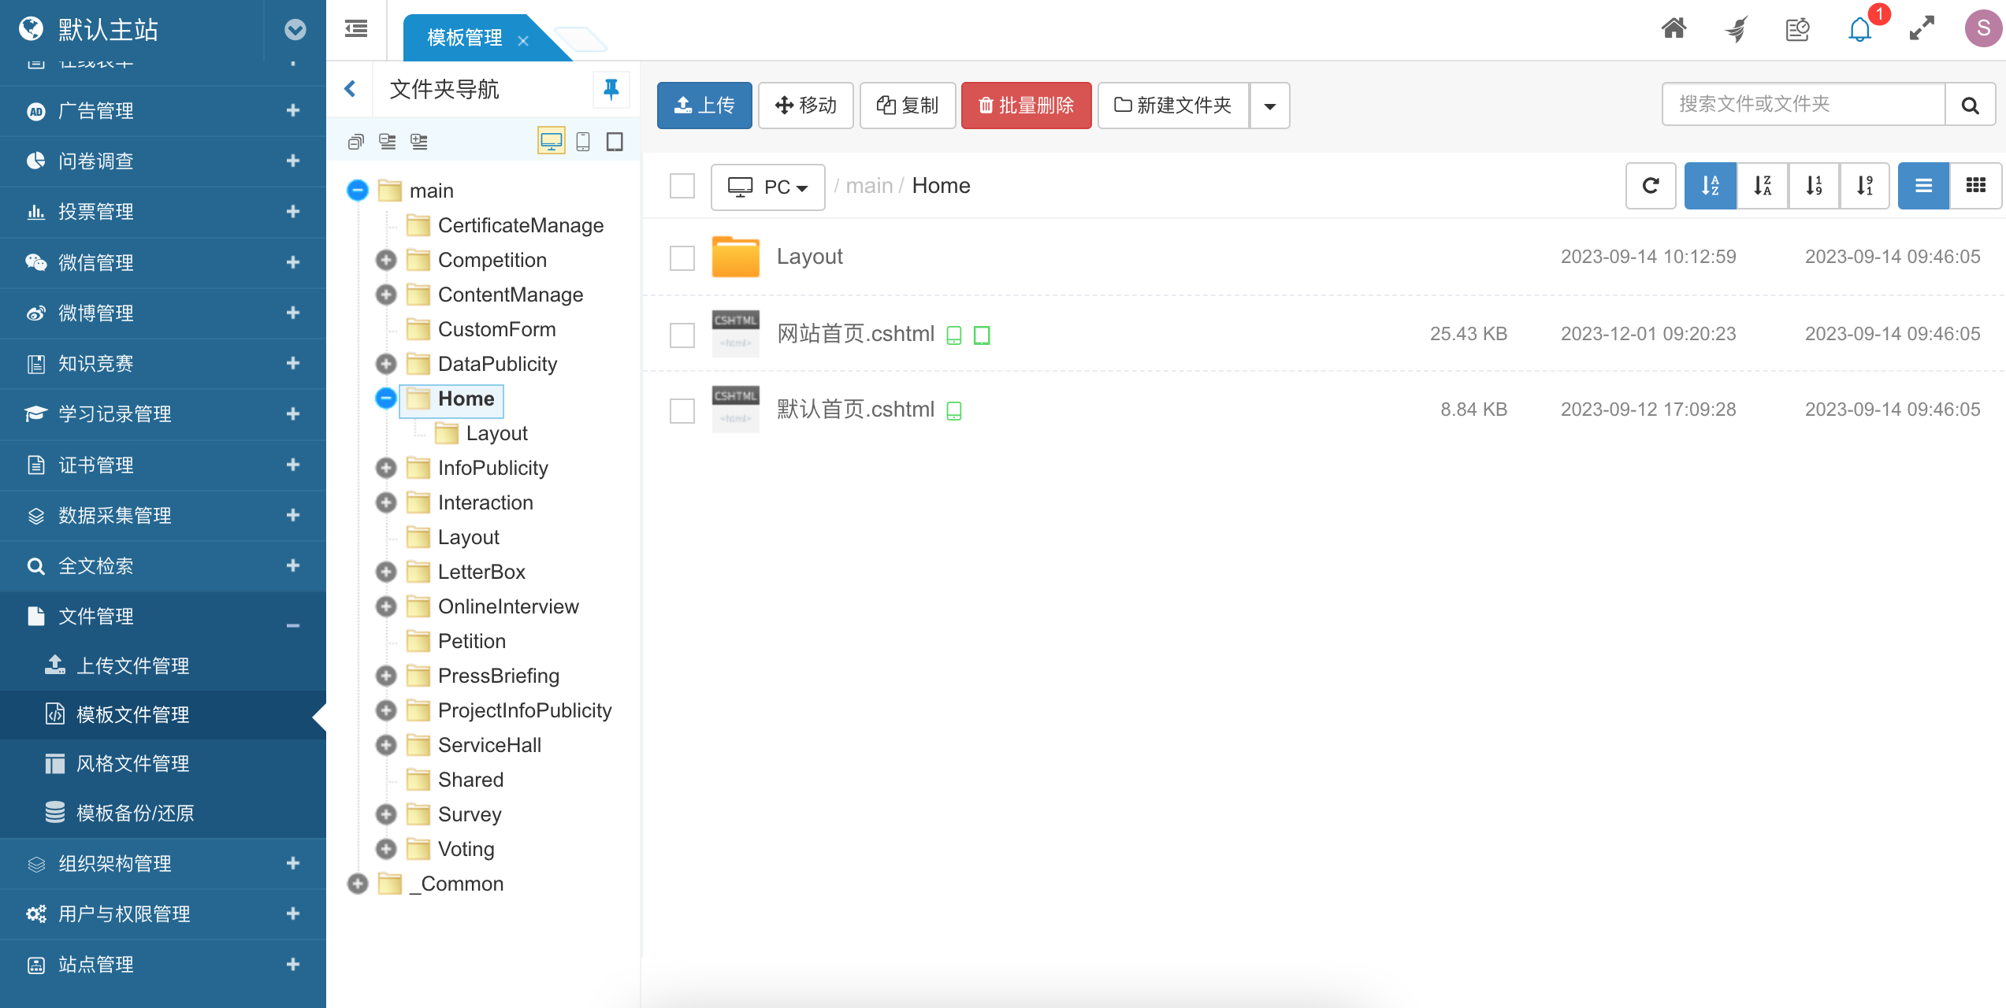The image size is (2006, 1008).
Task: Expand the ContentManage folder in tree
Action: point(386,295)
